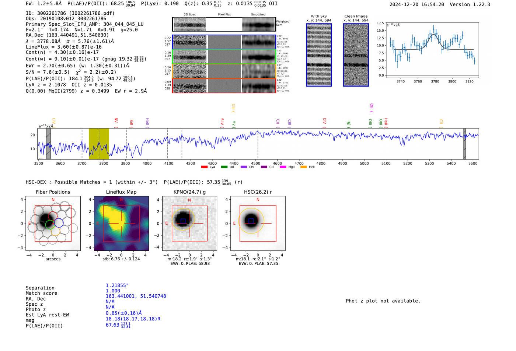Screen dimensions: 516x351
Task: Open the Lineflux Map panel
Action: pyautogui.click(x=121, y=224)
